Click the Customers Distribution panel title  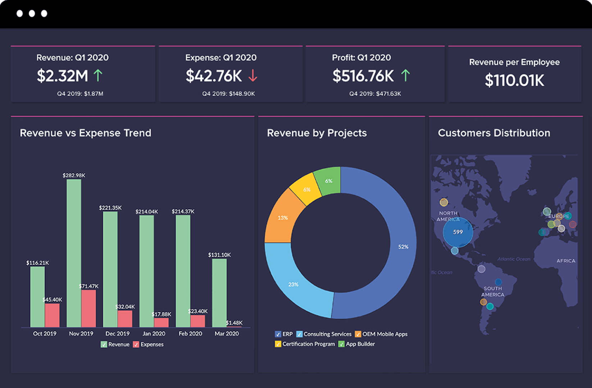tap(494, 133)
